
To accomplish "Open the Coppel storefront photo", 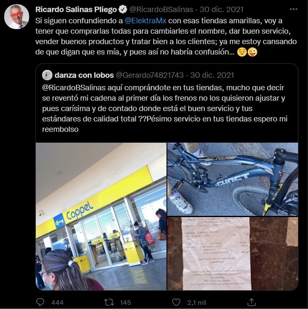I will [x=101, y=216].
